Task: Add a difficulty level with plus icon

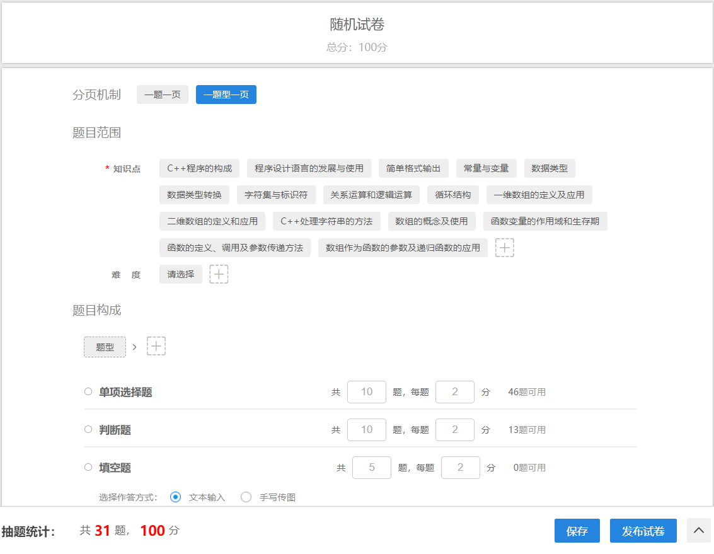Action: (x=219, y=274)
